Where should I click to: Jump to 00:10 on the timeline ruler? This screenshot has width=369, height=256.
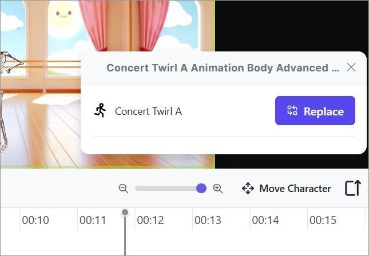35,220
